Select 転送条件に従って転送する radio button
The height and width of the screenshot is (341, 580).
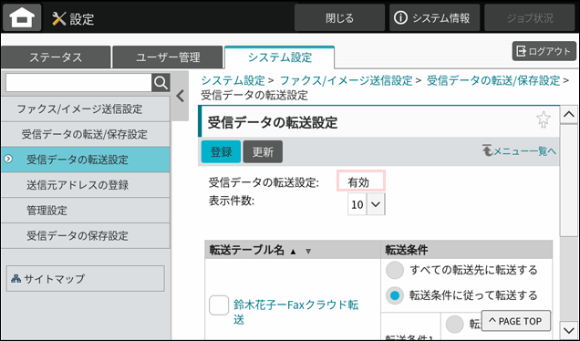[x=395, y=295]
